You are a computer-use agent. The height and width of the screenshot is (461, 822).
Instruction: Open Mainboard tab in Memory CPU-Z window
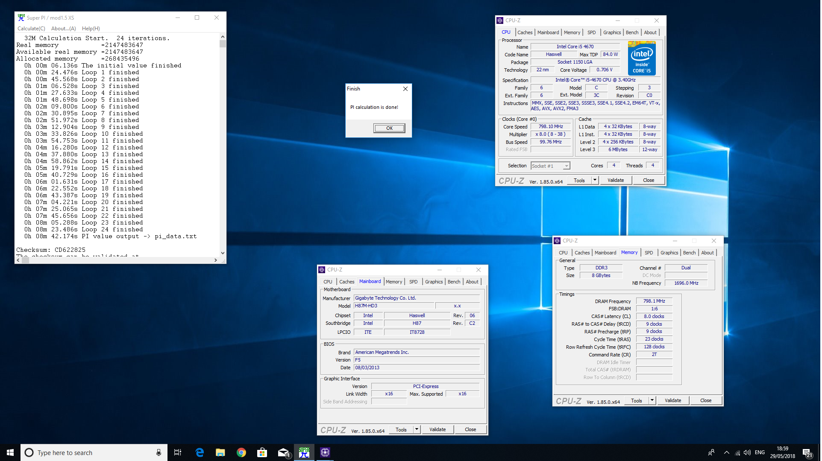click(605, 253)
